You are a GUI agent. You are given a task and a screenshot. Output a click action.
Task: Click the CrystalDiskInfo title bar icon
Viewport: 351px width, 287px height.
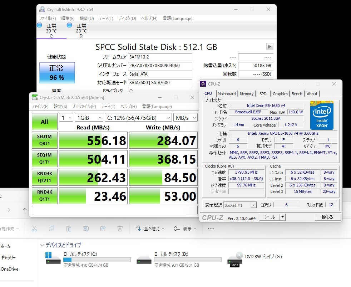pyautogui.click(x=42, y=9)
